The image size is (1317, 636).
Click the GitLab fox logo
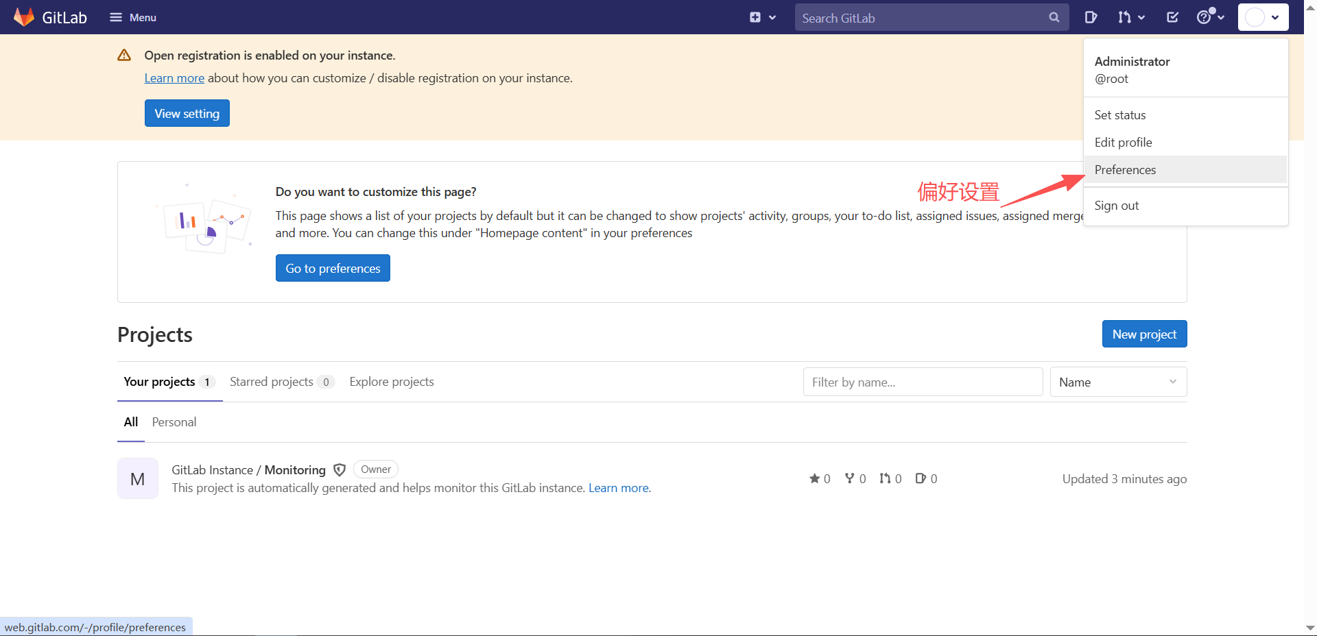pos(24,17)
